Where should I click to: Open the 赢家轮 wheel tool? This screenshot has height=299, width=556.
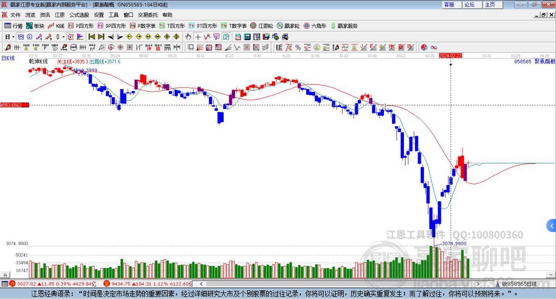[x=288, y=26]
